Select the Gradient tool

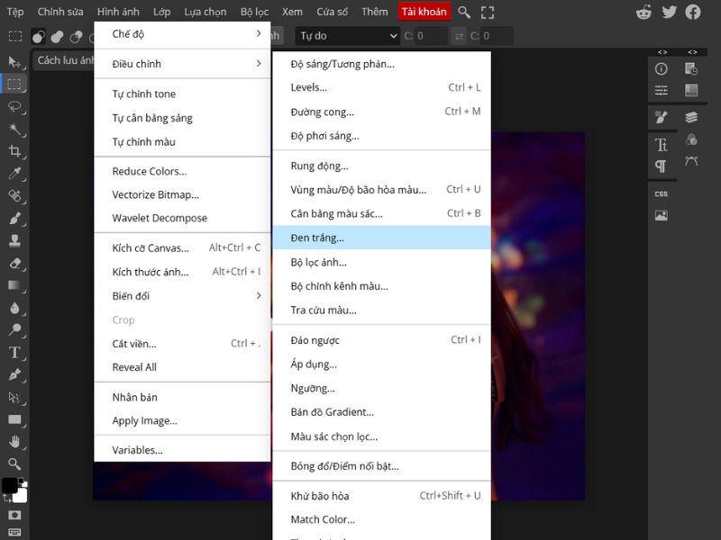click(x=14, y=285)
